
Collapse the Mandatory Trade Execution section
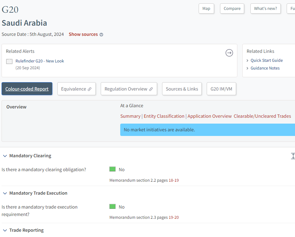[5, 193]
